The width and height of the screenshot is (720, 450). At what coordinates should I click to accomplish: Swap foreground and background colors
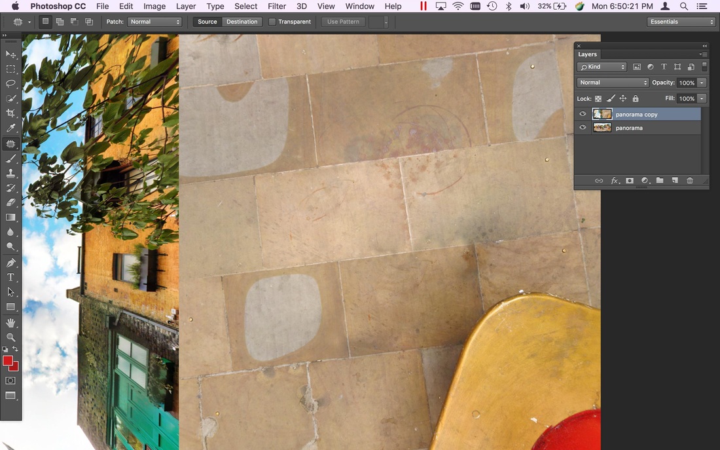coord(15,349)
